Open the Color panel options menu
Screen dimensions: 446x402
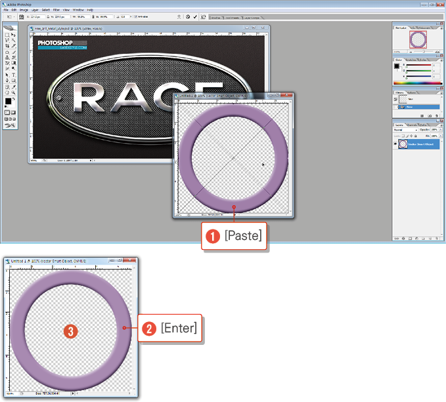(x=441, y=60)
